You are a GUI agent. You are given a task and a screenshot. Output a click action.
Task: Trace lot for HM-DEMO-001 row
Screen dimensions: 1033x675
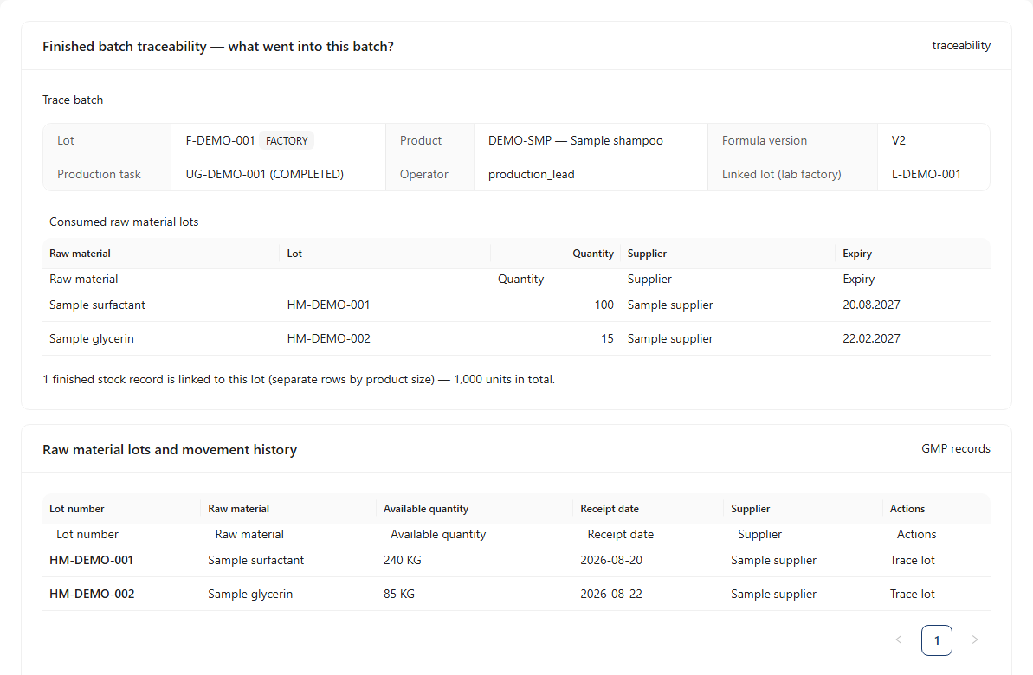tap(912, 561)
